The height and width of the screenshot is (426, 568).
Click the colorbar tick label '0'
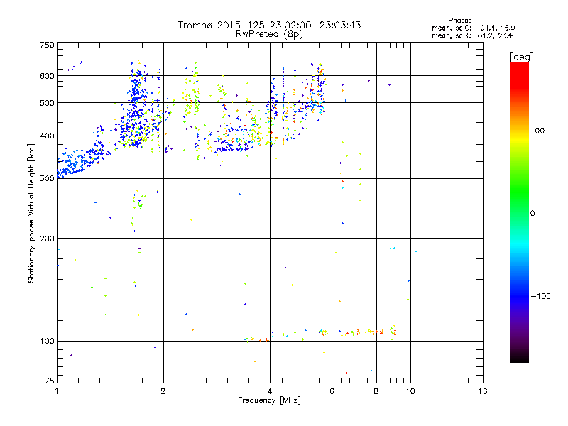pos(532,214)
